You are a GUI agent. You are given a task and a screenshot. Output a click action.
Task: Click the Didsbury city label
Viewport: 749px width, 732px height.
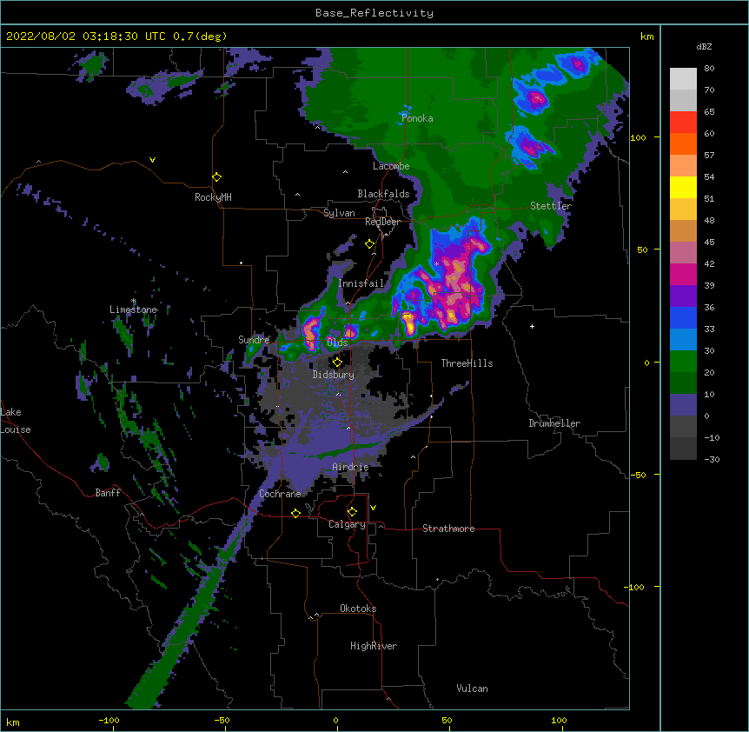click(334, 375)
